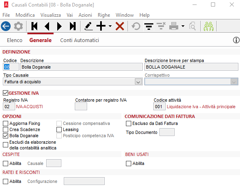
Task: Open the Righe menu
Action: [x=104, y=15]
